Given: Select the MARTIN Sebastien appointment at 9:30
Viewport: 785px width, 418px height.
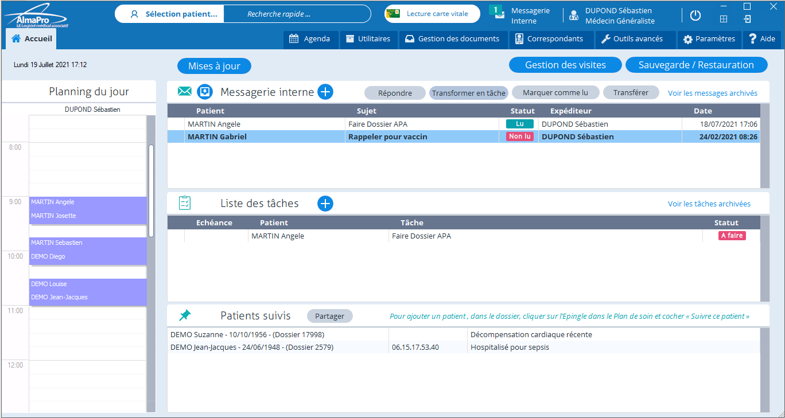Looking at the screenshot, I should tap(88, 243).
